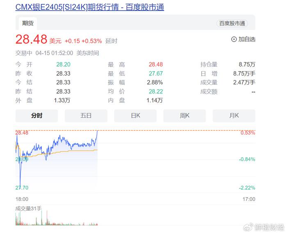Click the 均价 value 28.22
Screen dimensions: 287x234
[x=156, y=91]
